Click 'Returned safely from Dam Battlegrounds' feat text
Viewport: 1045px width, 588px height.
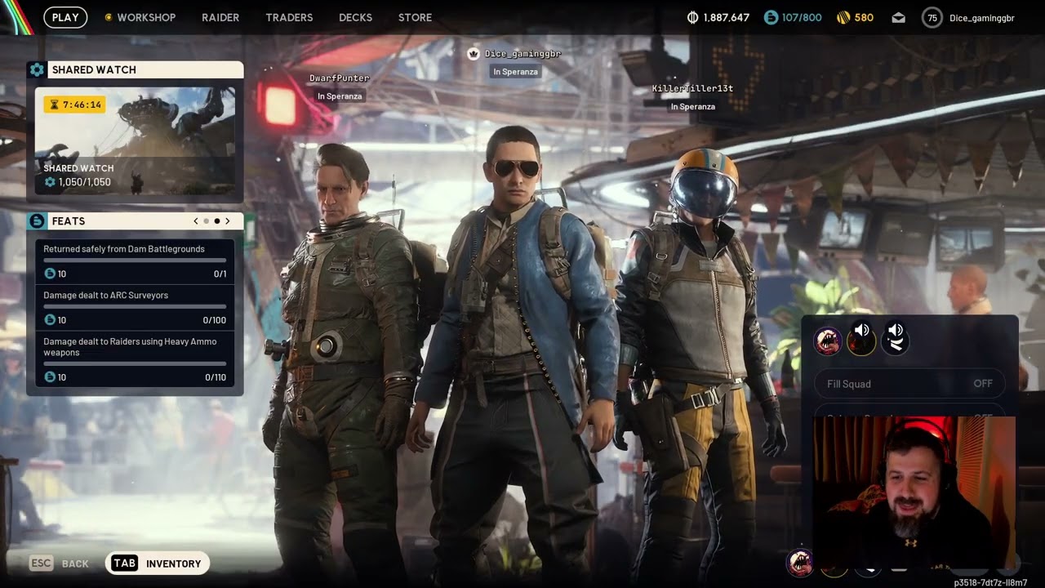click(124, 249)
